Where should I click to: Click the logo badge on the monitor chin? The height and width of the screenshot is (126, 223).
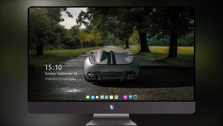111,107
